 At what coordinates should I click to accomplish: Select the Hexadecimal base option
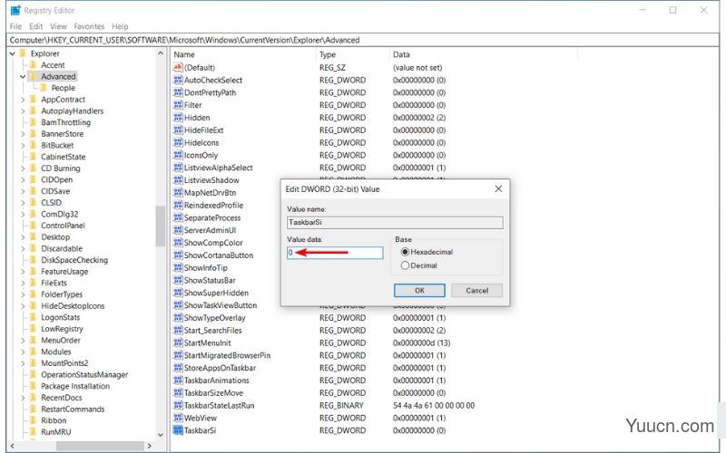tap(427, 252)
